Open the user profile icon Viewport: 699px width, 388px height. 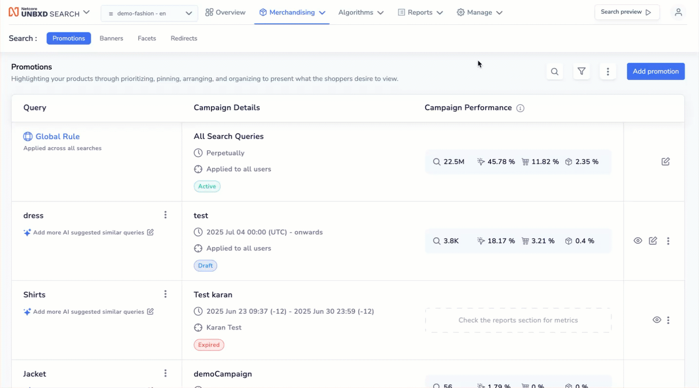(x=678, y=12)
